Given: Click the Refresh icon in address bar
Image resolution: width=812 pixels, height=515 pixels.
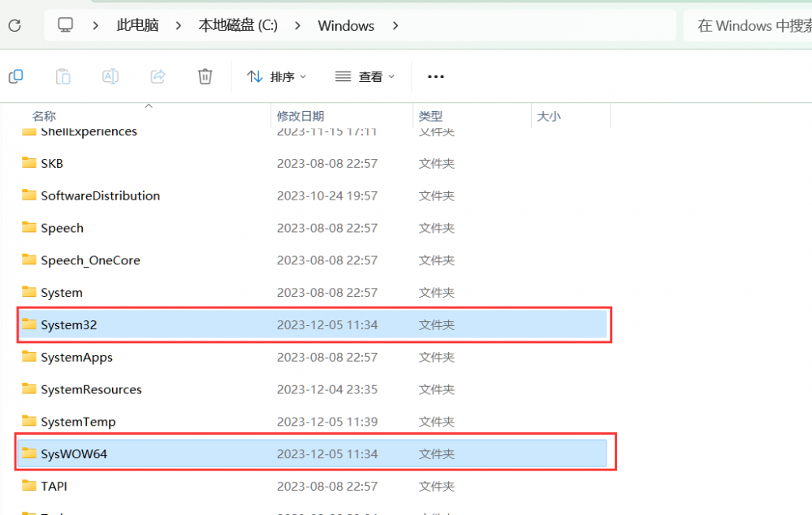Looking at the screenshot, I should coord(15,26).
